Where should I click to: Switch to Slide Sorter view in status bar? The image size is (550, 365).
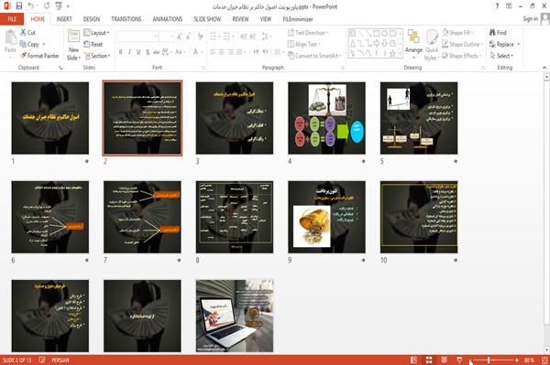tap(429, 360)
